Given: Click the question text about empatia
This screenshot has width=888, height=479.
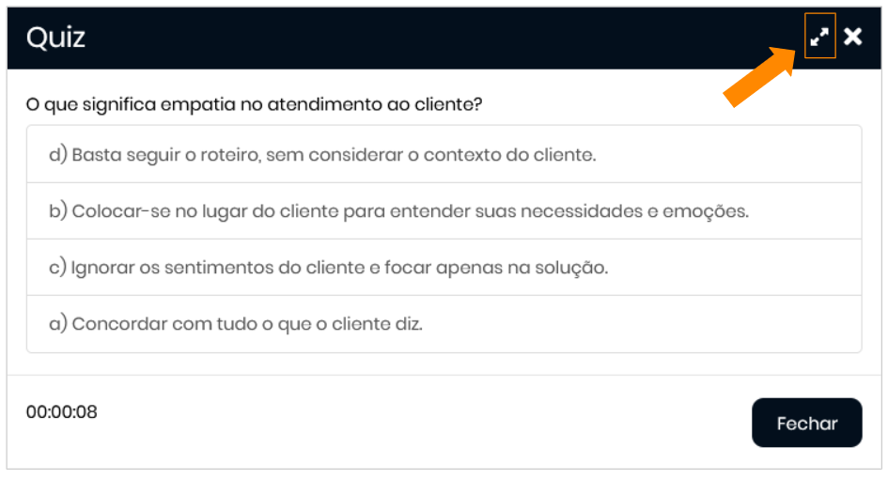Looking at the screenshot, I should coord(254,103).
